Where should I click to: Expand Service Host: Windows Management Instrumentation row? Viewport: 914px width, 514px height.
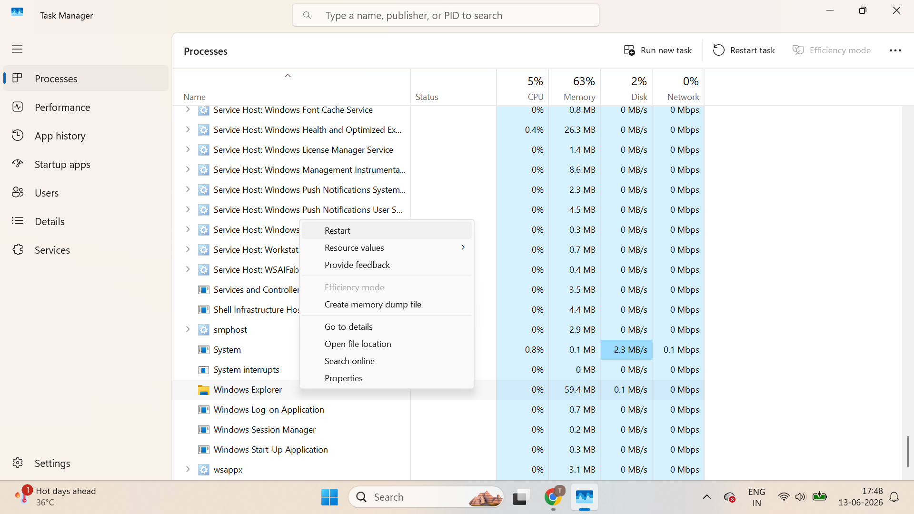point(188,169)
